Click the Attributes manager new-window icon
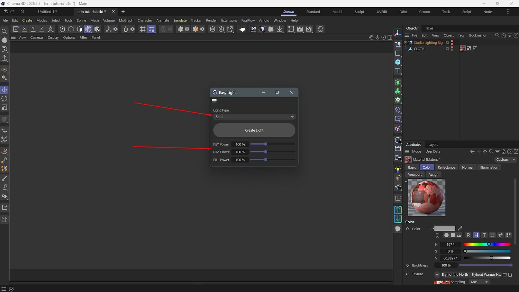519x292 pixels. coord(516,151)
